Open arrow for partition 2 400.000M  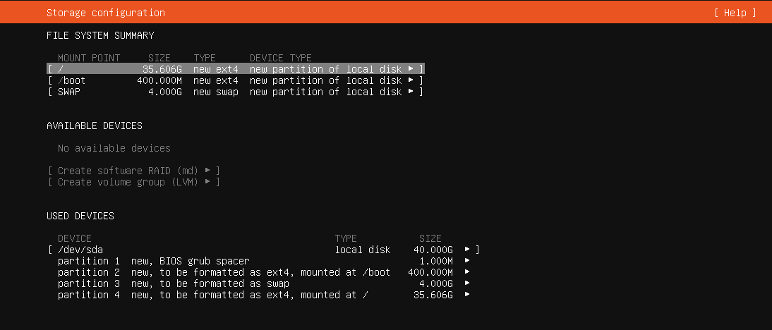(467, 272)
